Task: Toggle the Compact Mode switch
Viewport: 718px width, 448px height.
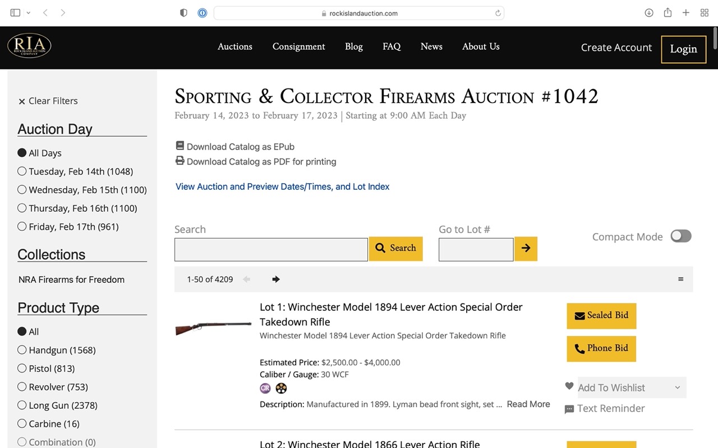Action: (681, 236)
